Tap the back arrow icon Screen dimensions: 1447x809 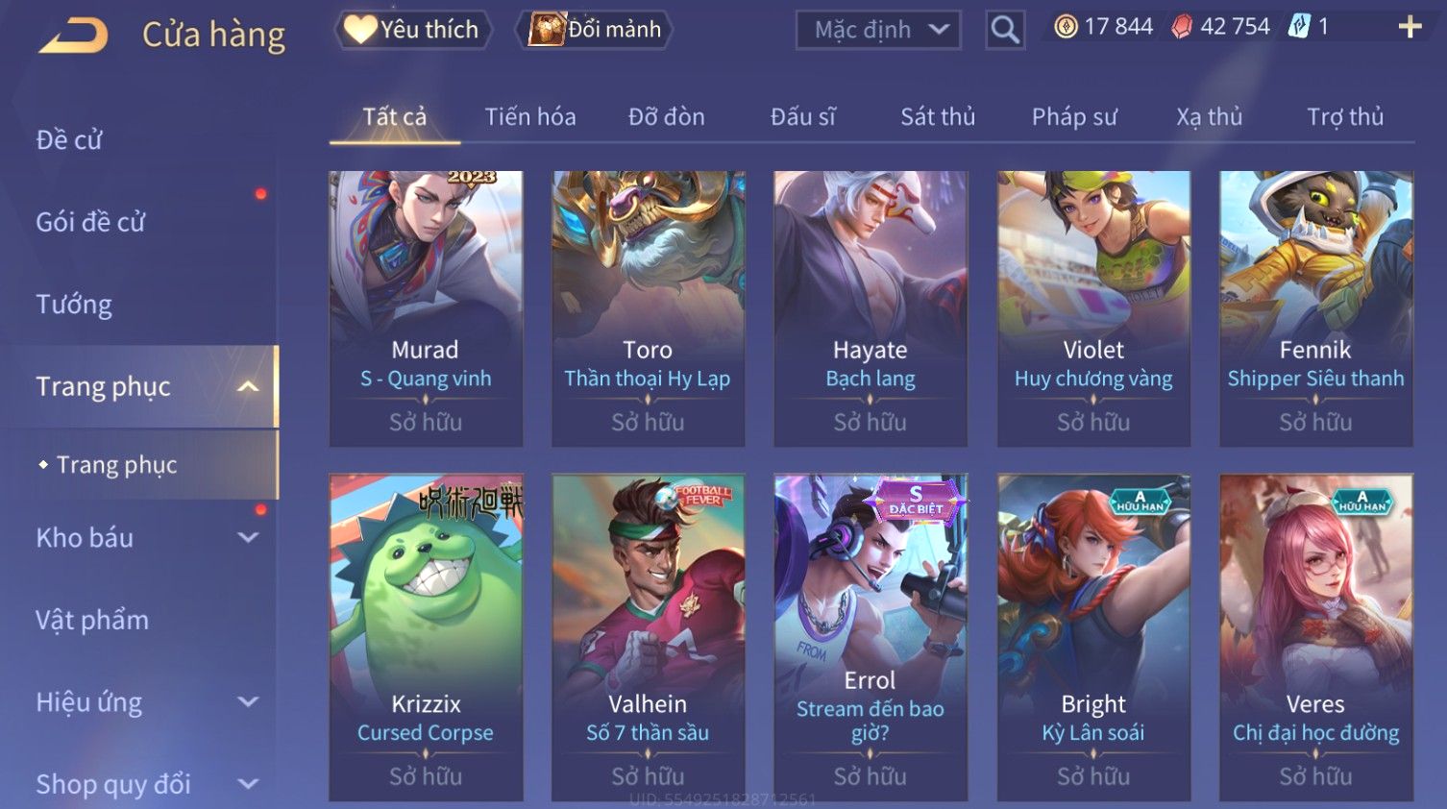click(x=72, y=35)
